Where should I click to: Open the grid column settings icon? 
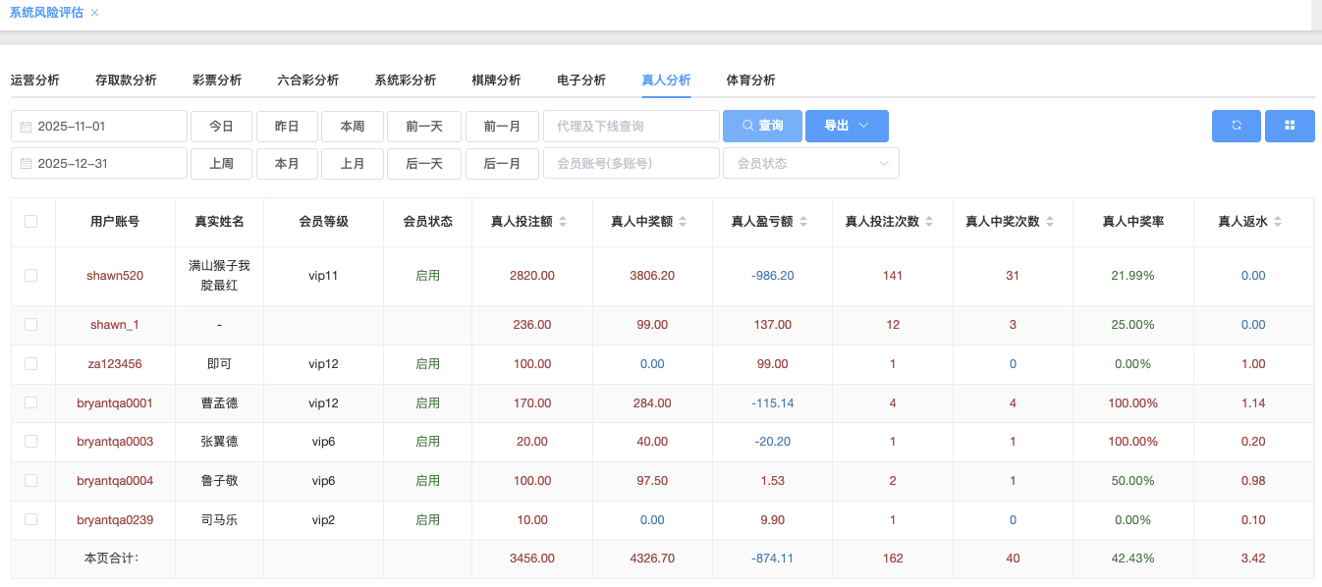[1290, 126]
